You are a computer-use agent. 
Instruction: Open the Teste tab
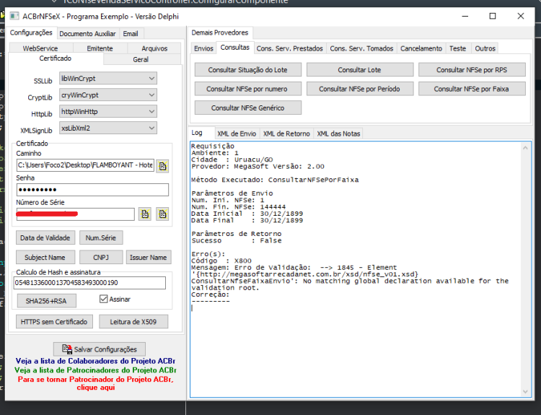[457, 48]
